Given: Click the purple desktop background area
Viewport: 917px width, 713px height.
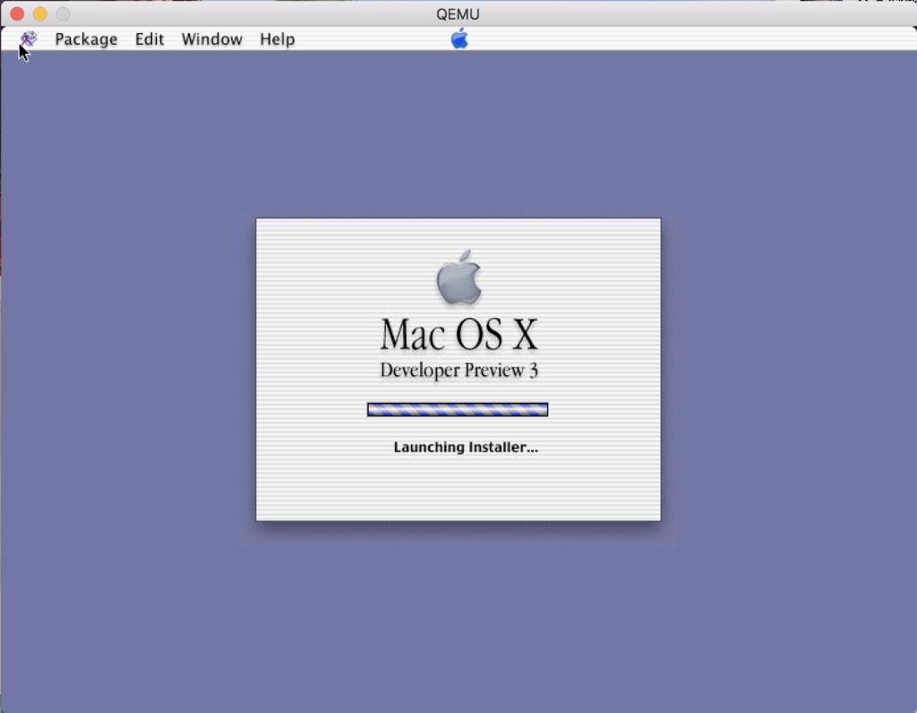Looking at the screenshot, I should coord(134,582).
